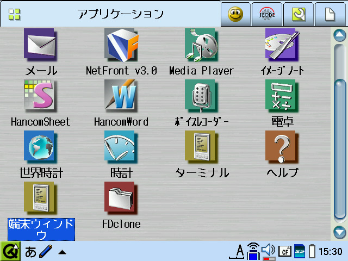This screenshot has width=348, height=261.
Task: Click the HancomWord label text
Action: pos(121,122)
